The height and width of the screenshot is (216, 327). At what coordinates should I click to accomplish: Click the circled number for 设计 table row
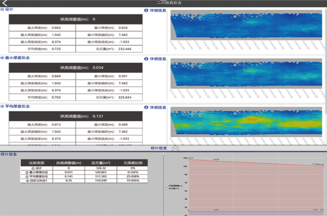coord(32,168)
